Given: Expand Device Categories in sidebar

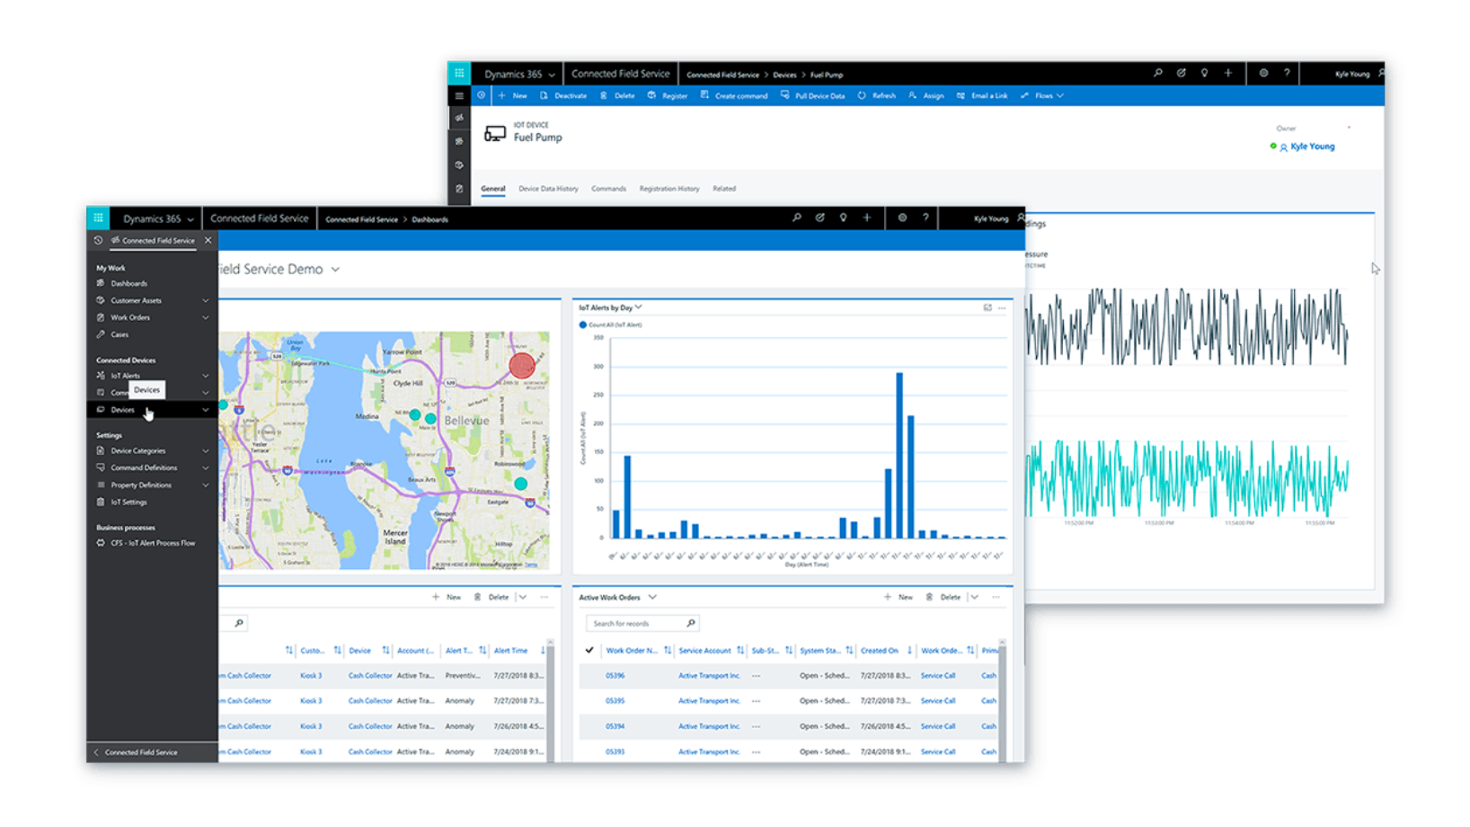Looking at the screenshot, I should pyautogui.click(x=205, y=450).
